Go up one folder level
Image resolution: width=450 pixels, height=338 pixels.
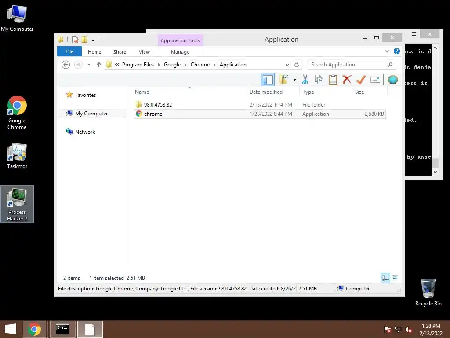coord(99,65)
